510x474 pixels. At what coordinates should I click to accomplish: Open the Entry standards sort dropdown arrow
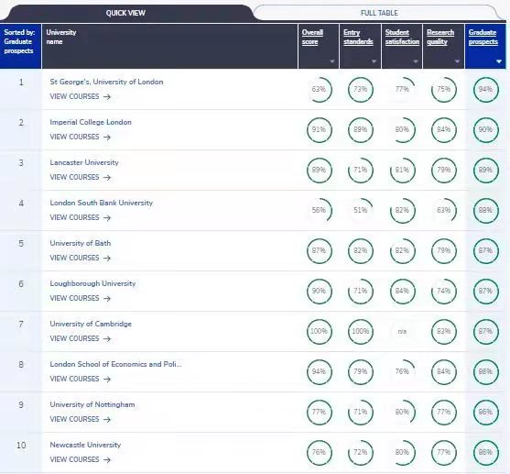[374, 61]
